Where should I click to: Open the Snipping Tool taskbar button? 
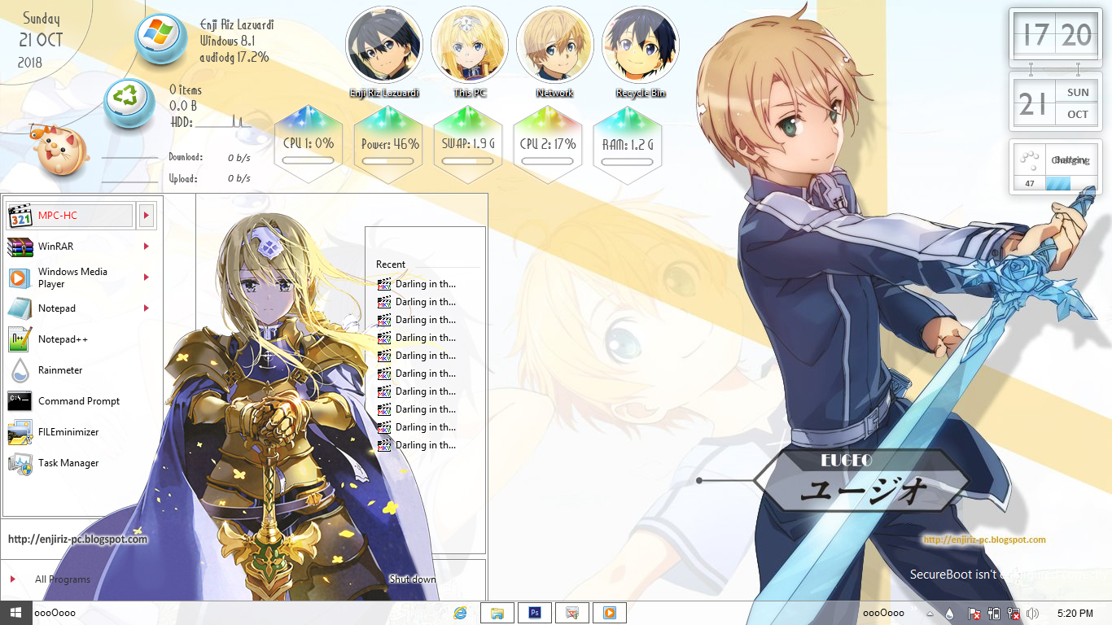[x=572, y=613]
